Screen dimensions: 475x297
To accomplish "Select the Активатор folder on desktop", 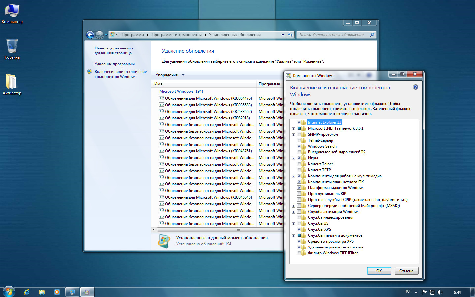I will 12,84.
